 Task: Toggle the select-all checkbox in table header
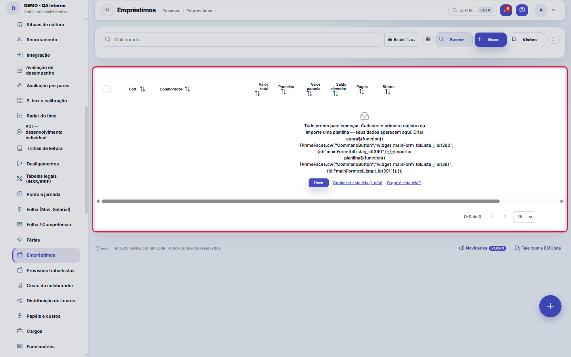[x=107, y=89]
